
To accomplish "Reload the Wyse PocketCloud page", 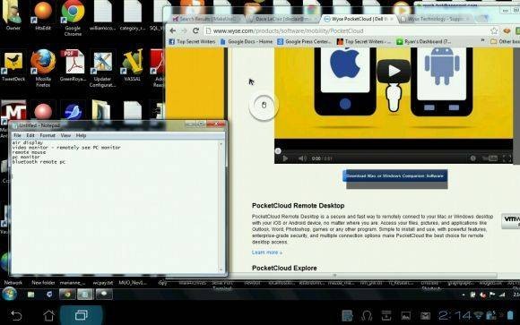I will pos(195,30).
